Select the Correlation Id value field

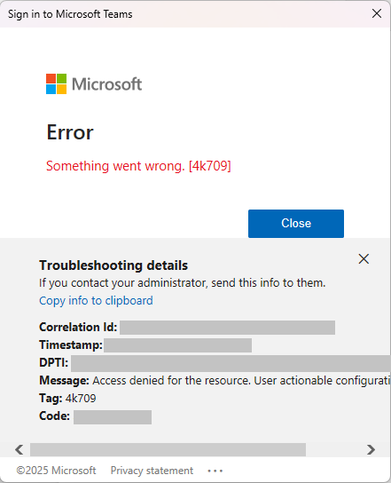pyautogui.click(x=227, y=328)
